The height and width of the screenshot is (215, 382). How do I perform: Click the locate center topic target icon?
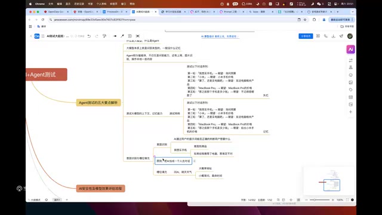click(x=291, y=199)
